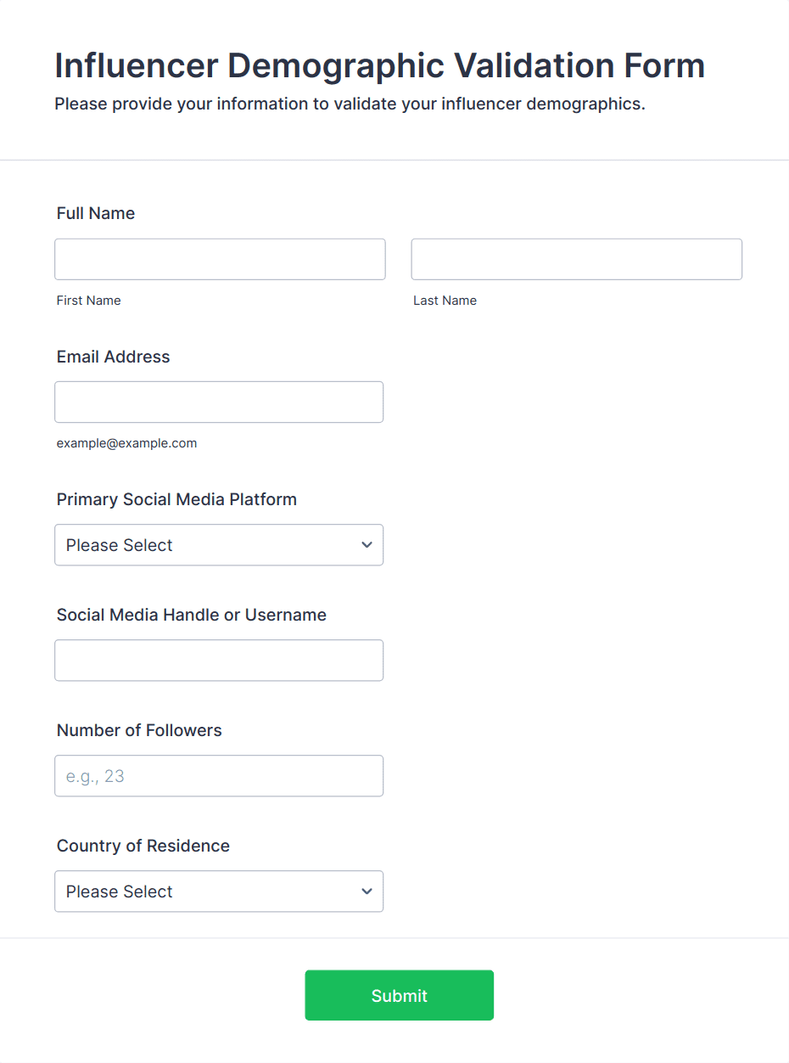
Task: Click the example@example.com hint text
Action: pos(126,443)
